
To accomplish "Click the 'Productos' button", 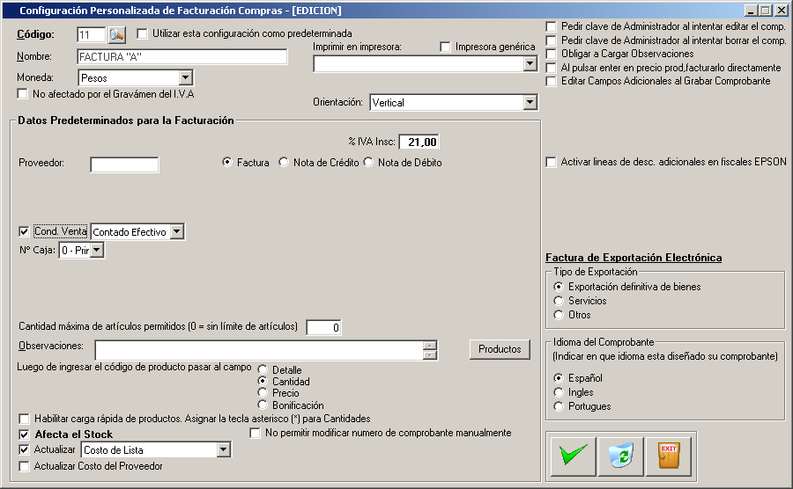I will (x=500, y=349).
